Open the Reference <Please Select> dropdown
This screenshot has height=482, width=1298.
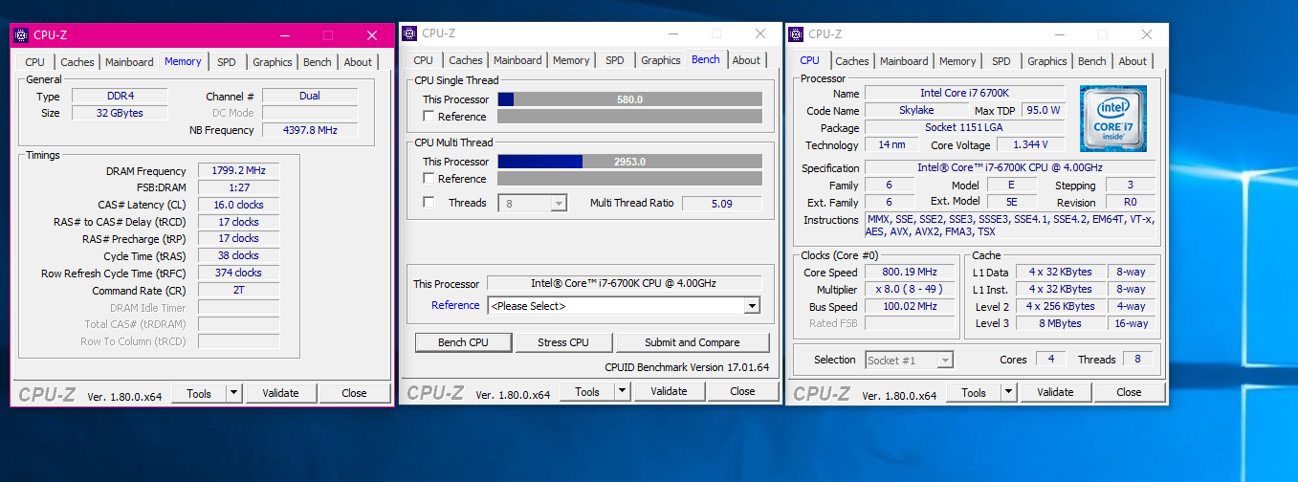coord(624,306)
